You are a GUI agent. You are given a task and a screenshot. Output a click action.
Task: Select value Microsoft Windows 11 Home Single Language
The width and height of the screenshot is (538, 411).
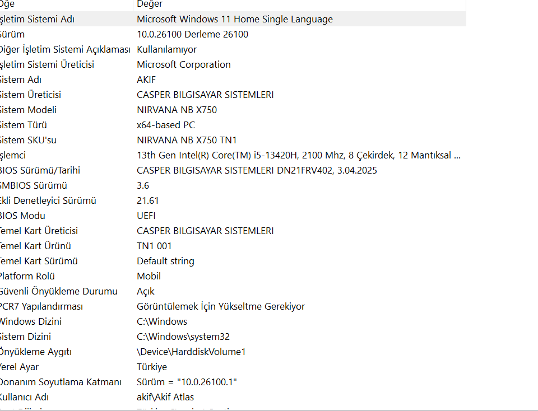coord(235,19)
